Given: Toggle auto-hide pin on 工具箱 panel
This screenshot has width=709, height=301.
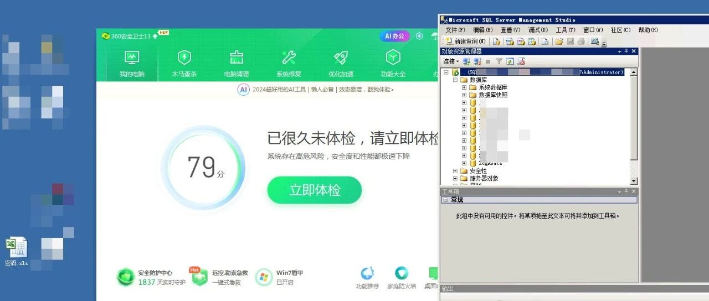Looking at the screenshot, I should [x=627, y=191].
